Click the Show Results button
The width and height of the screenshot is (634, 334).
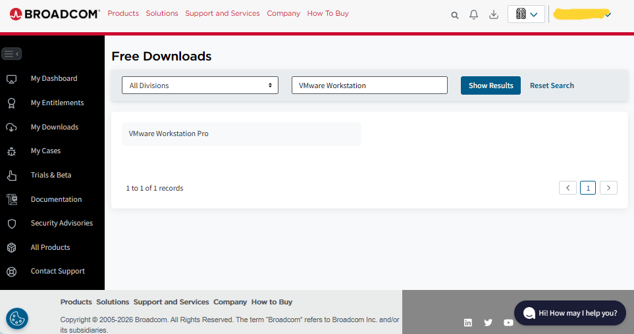490,85
